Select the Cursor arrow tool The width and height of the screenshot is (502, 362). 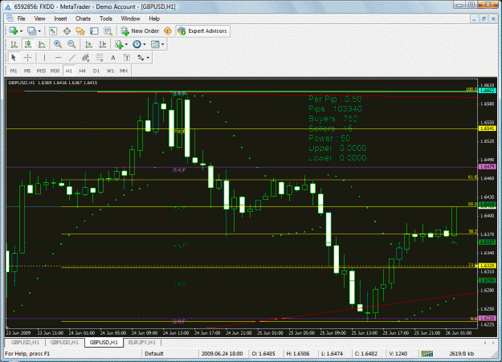coord(14,58)
